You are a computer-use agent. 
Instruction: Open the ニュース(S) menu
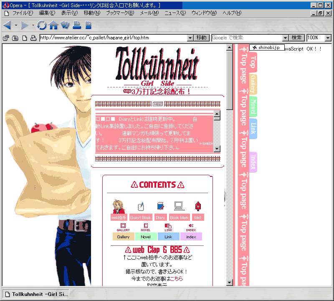(x=175, y=13)
